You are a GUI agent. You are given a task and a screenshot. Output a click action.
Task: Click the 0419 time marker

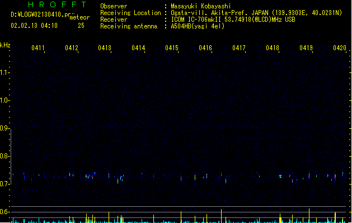(306, 48)
